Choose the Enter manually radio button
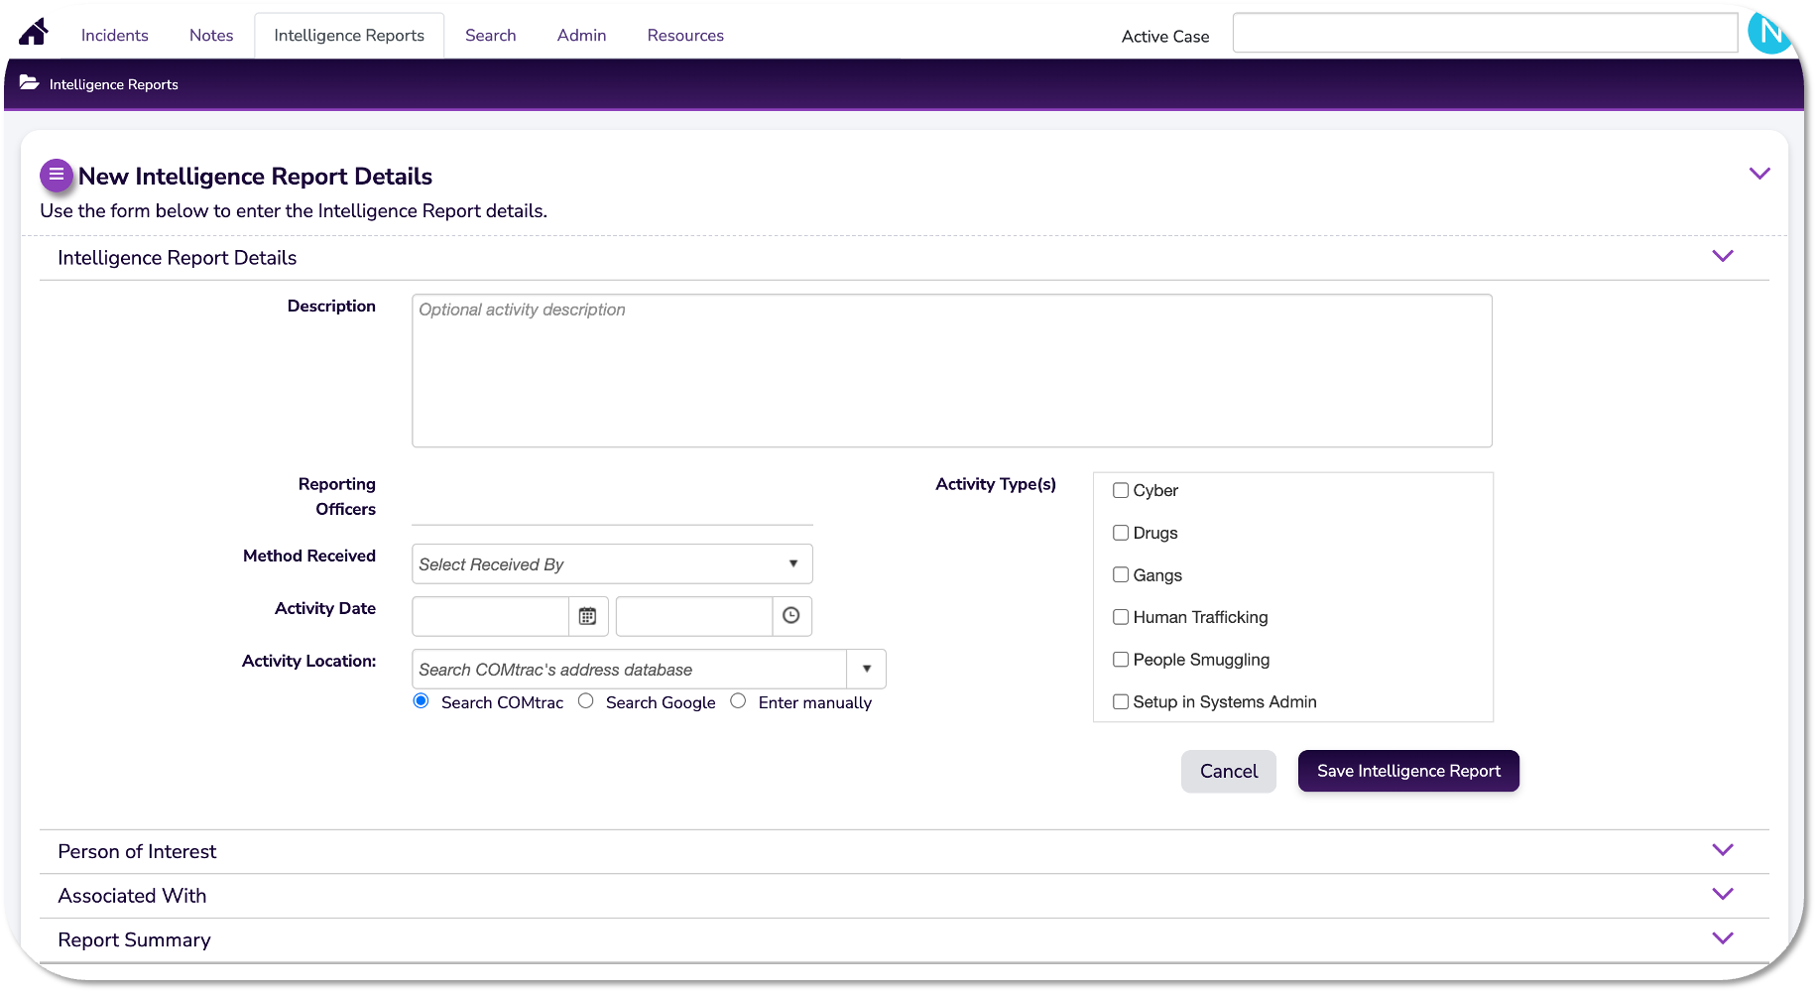 (738, 701)
